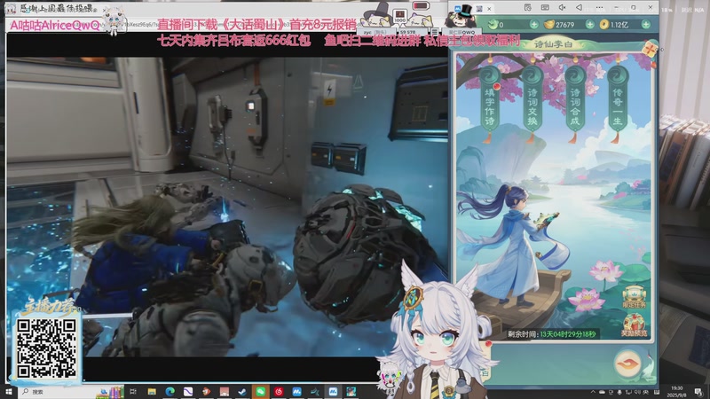The image size is (710, 399).
Task: Open Steam from the taskbar
Action: pyautogui.click(x=242, y=392)
